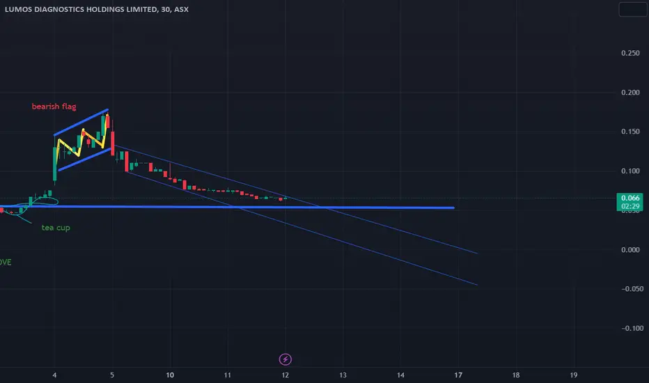Click the 0.100 price axis label
The width and height of the screenshot is (649, 383).
point(630,171)
